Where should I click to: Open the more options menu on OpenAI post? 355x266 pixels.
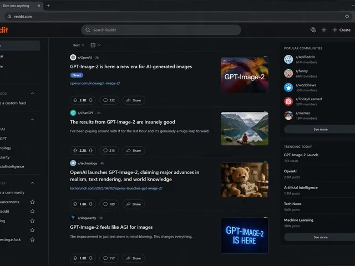(266, 57)
